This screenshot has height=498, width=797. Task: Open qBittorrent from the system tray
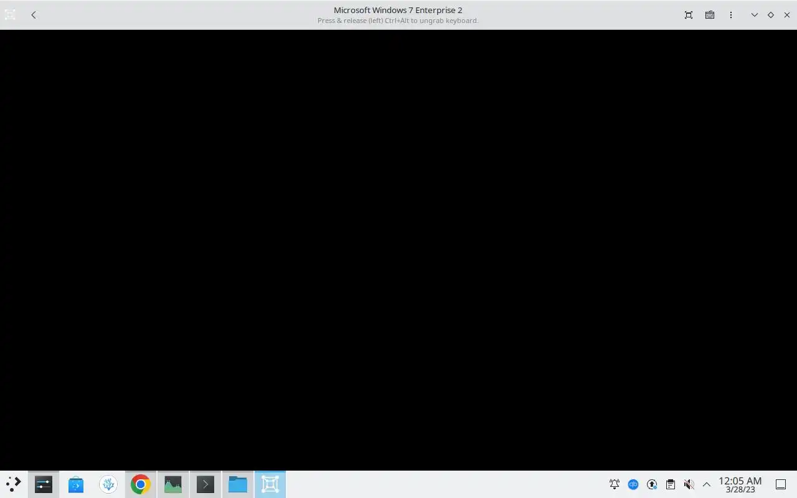coord(633,484)
